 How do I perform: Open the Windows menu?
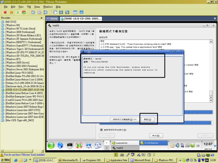(48, 7)
